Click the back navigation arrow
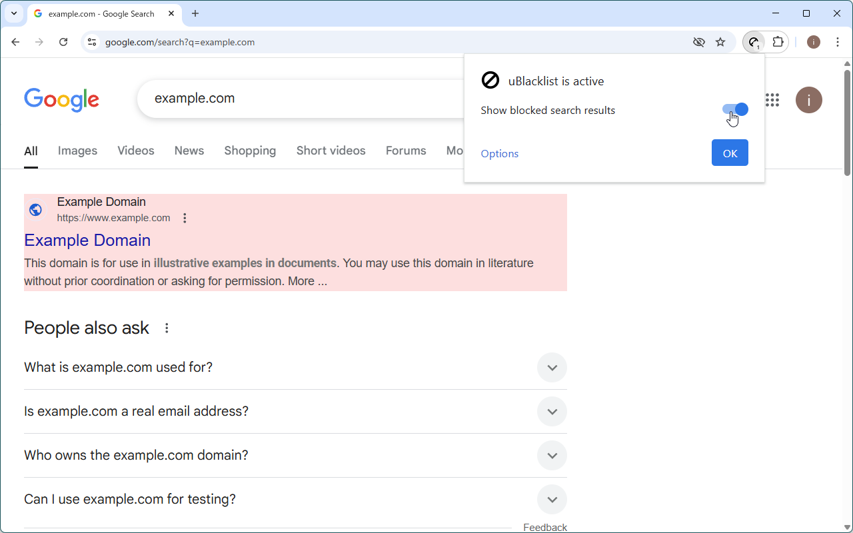This screenshot has height=533, width=853. tap(15, 41)
